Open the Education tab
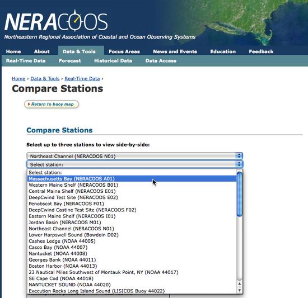The image size is (308, 298). [x=223, y=51]
